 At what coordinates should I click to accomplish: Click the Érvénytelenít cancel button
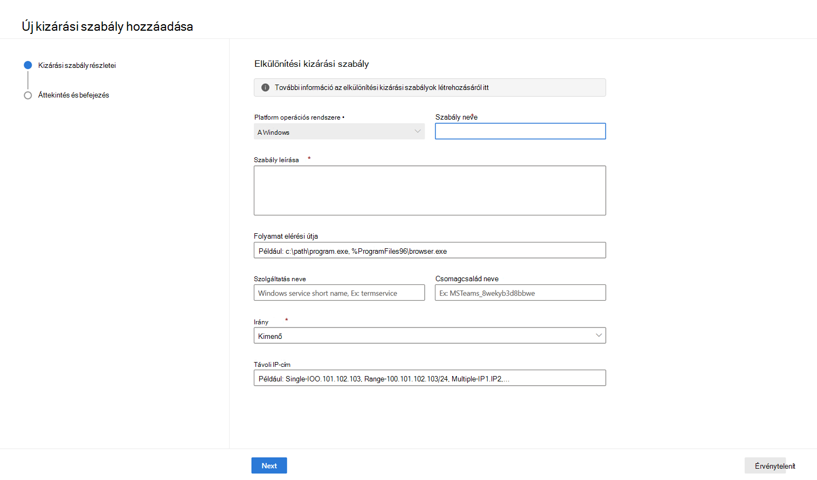pyautogui.click(x=774, y=466)
